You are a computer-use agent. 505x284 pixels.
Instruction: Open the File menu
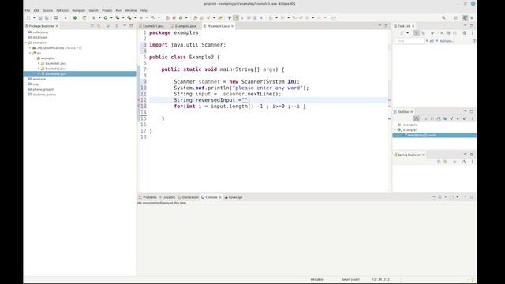pyautogui.click(x=28, y=10)
